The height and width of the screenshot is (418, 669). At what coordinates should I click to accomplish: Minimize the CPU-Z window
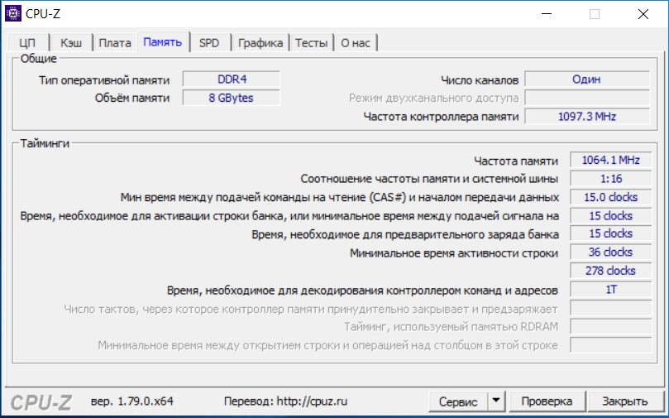[x=546, y=14]
